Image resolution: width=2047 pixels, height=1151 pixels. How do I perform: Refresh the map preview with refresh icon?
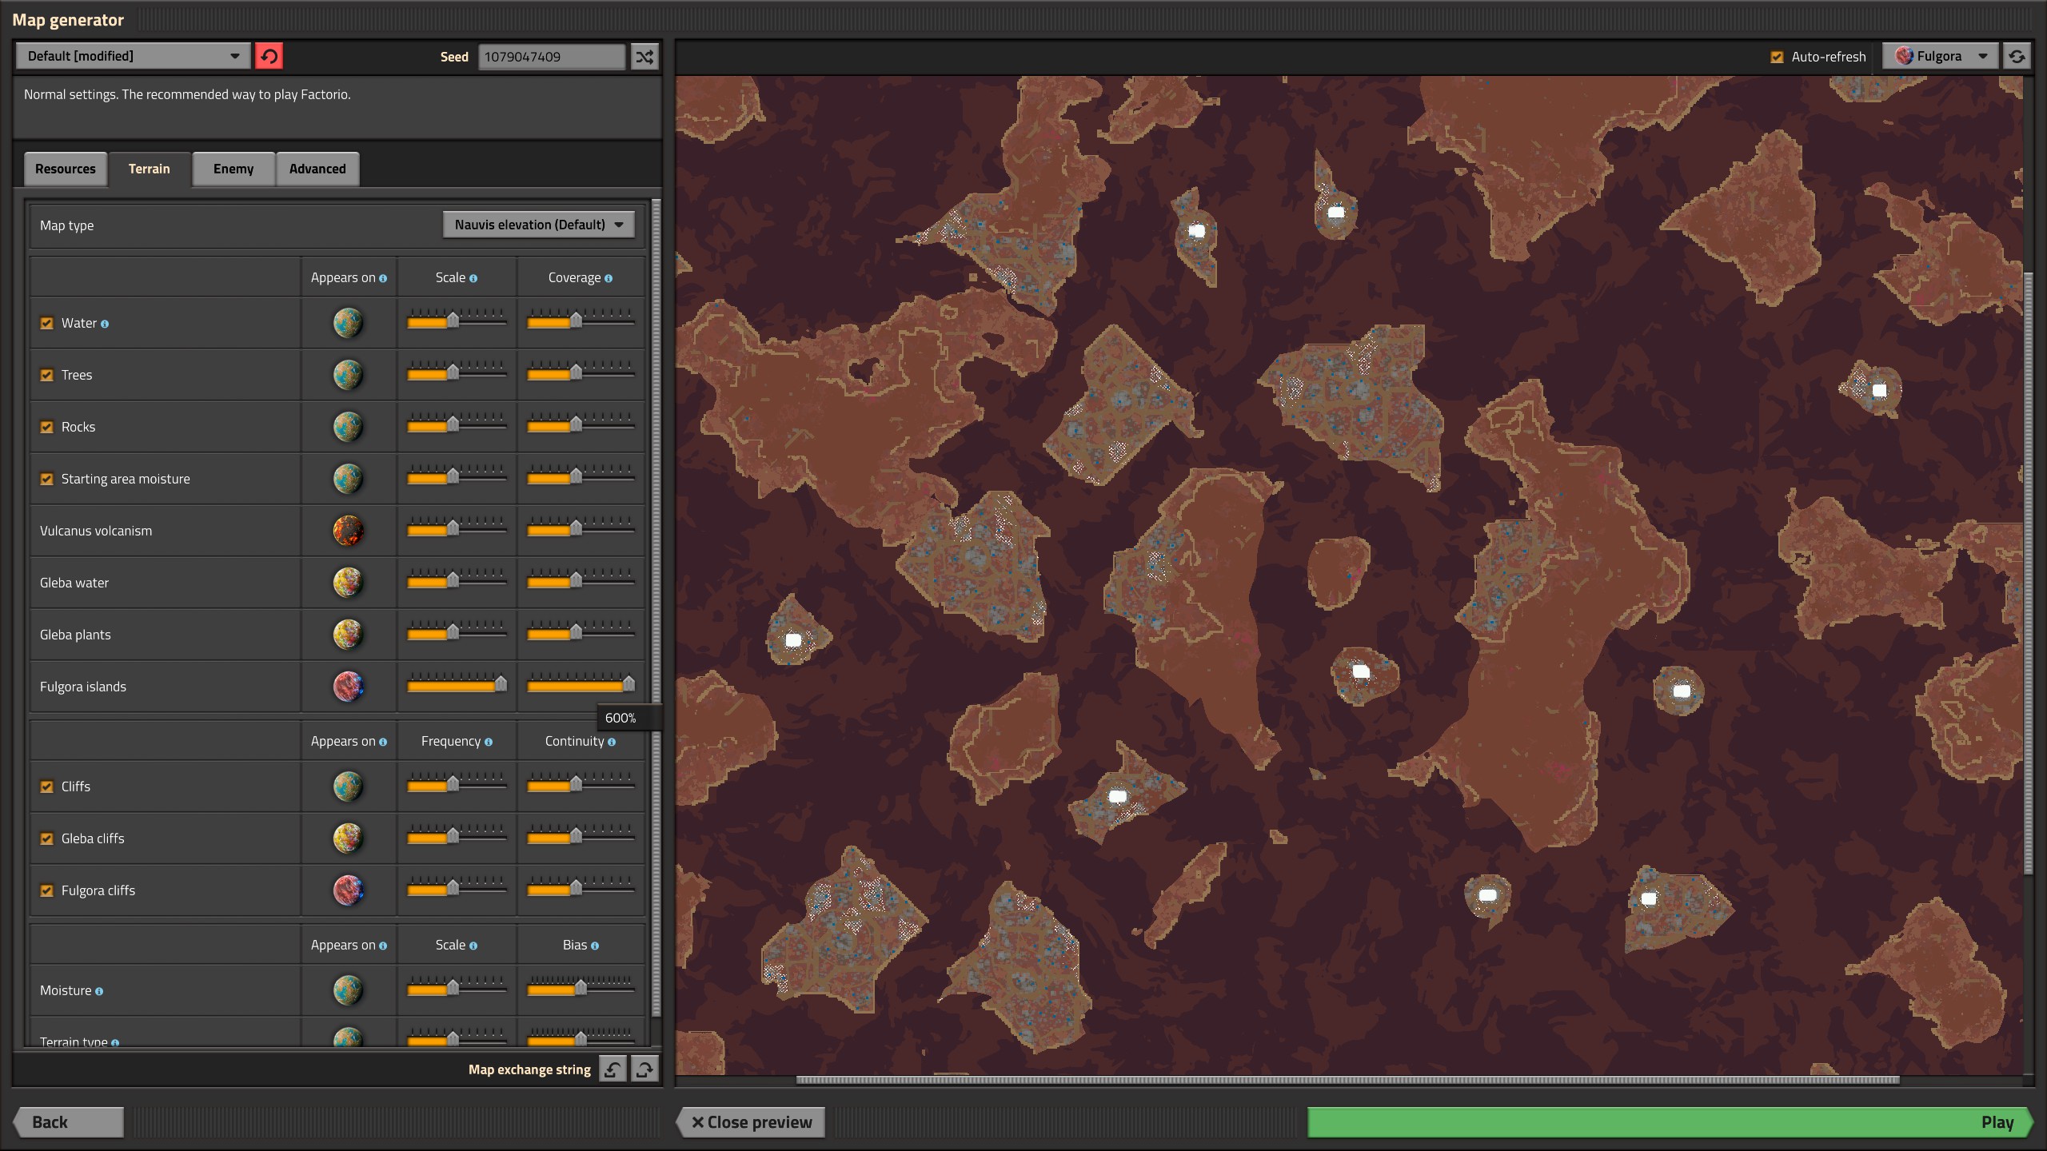pyautogui.click(x=2017, y=56)
